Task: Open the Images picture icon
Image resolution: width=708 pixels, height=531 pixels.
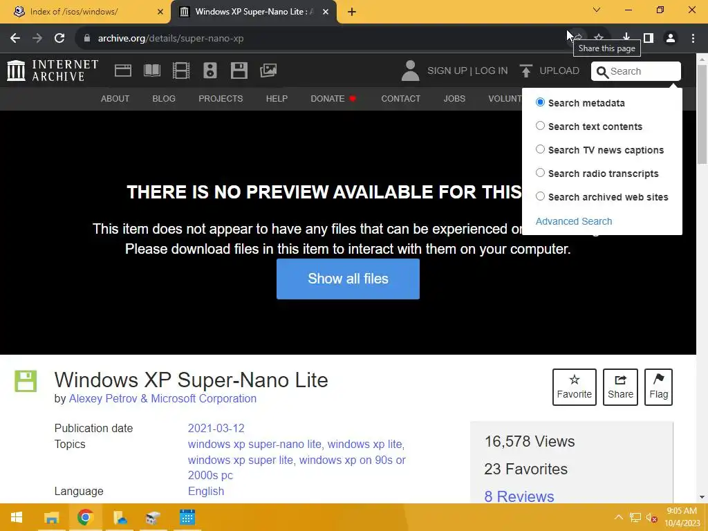Action: [x=268, y=71]
